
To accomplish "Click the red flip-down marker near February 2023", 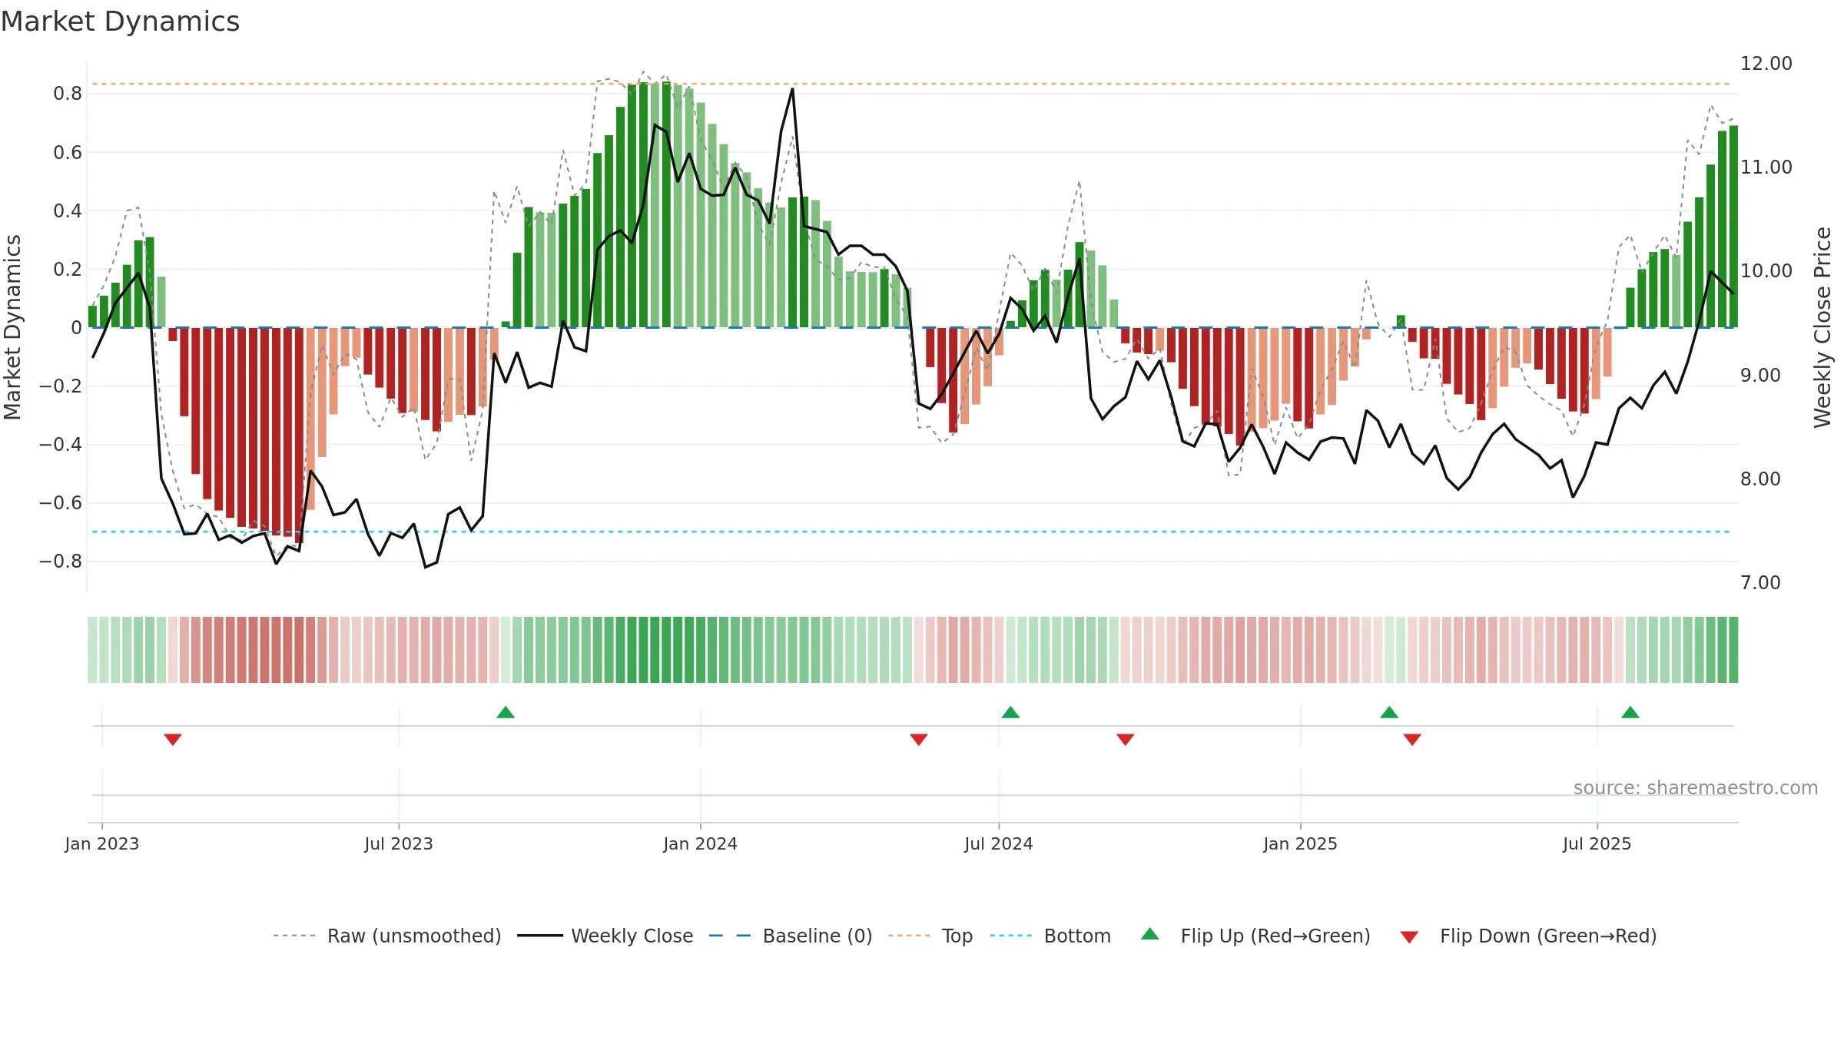I will (173, 739).
